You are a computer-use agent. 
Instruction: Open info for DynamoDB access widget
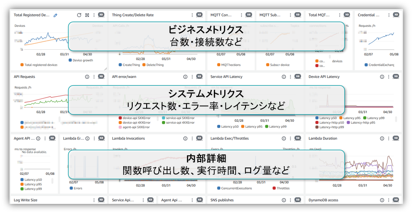coord(382,200)
